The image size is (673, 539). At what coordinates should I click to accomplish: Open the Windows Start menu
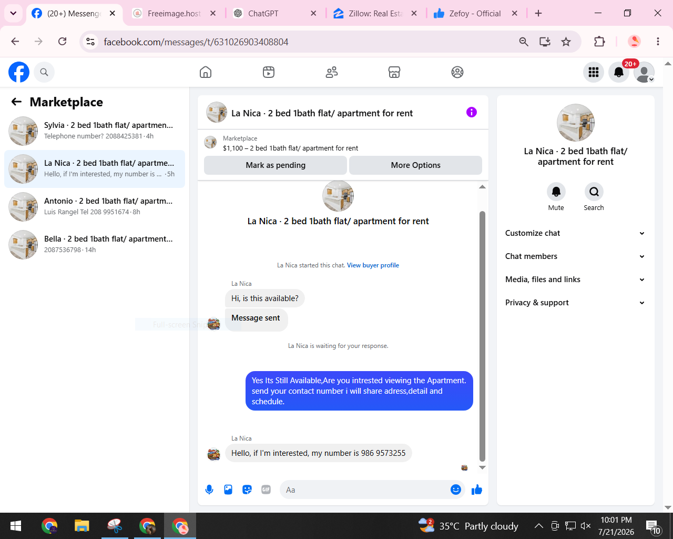point(16,526)
